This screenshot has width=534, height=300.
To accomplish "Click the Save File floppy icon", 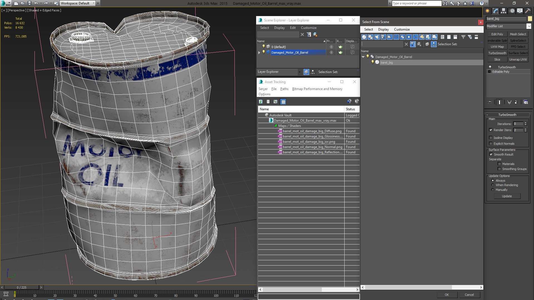I will [x=29, y=3].
